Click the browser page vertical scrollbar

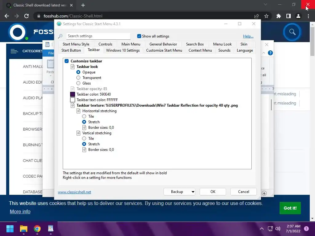(312, 41)
